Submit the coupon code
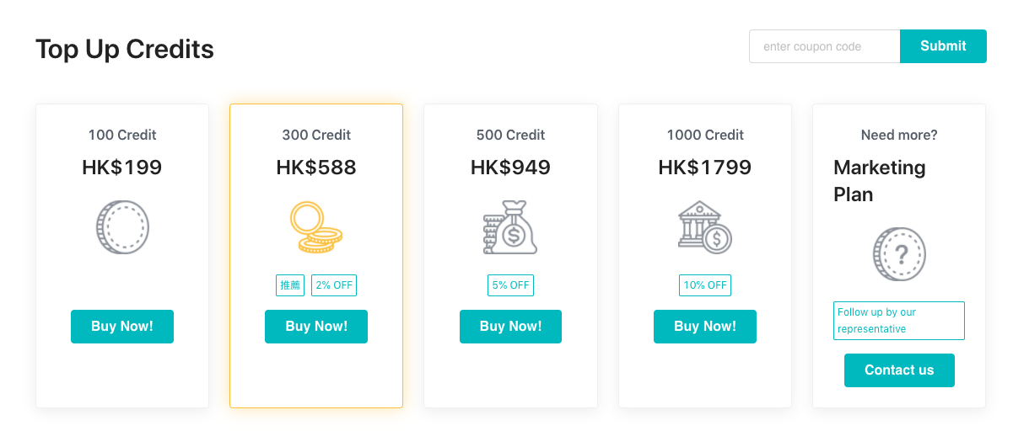This screenshot has height=431, width=1013. click(943, 46)
